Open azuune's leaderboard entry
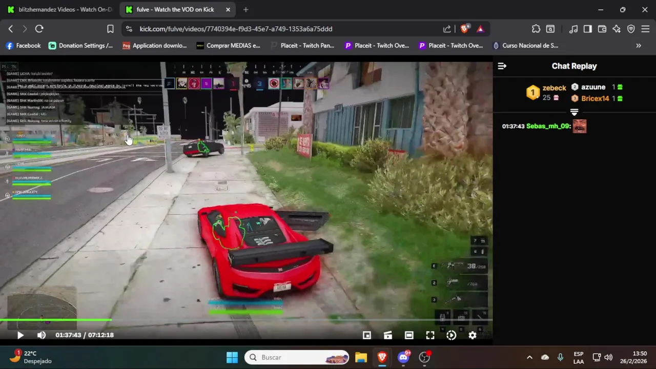 pos(593,87)
